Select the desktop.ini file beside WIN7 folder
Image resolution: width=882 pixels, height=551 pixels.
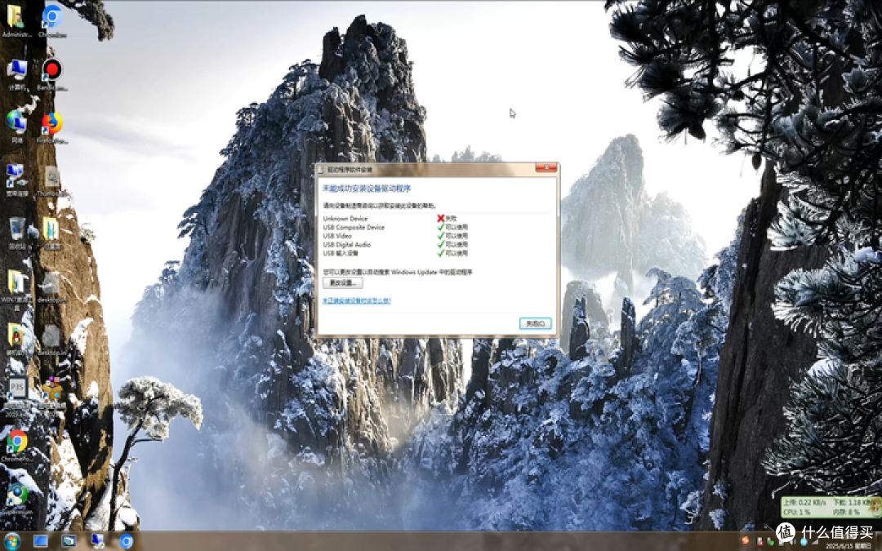point(51,287)
